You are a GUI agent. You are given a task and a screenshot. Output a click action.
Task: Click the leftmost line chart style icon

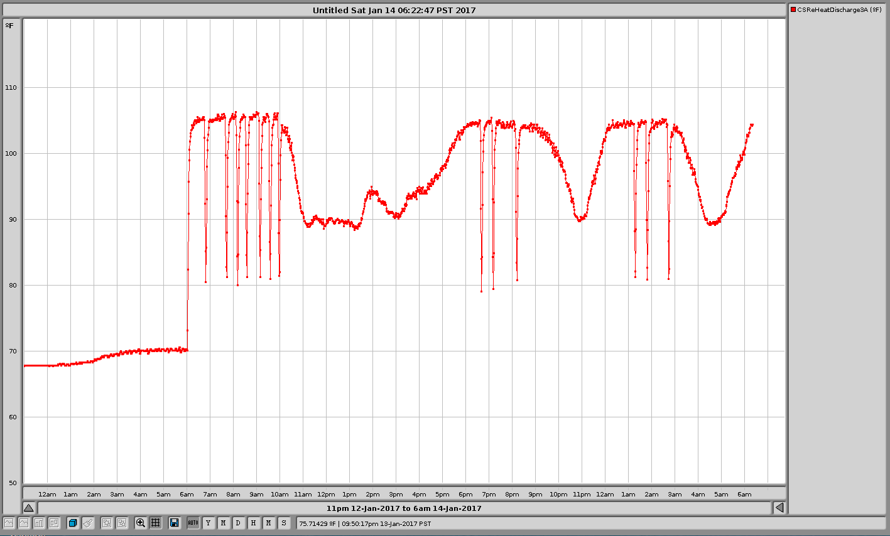tap(9, 523)
